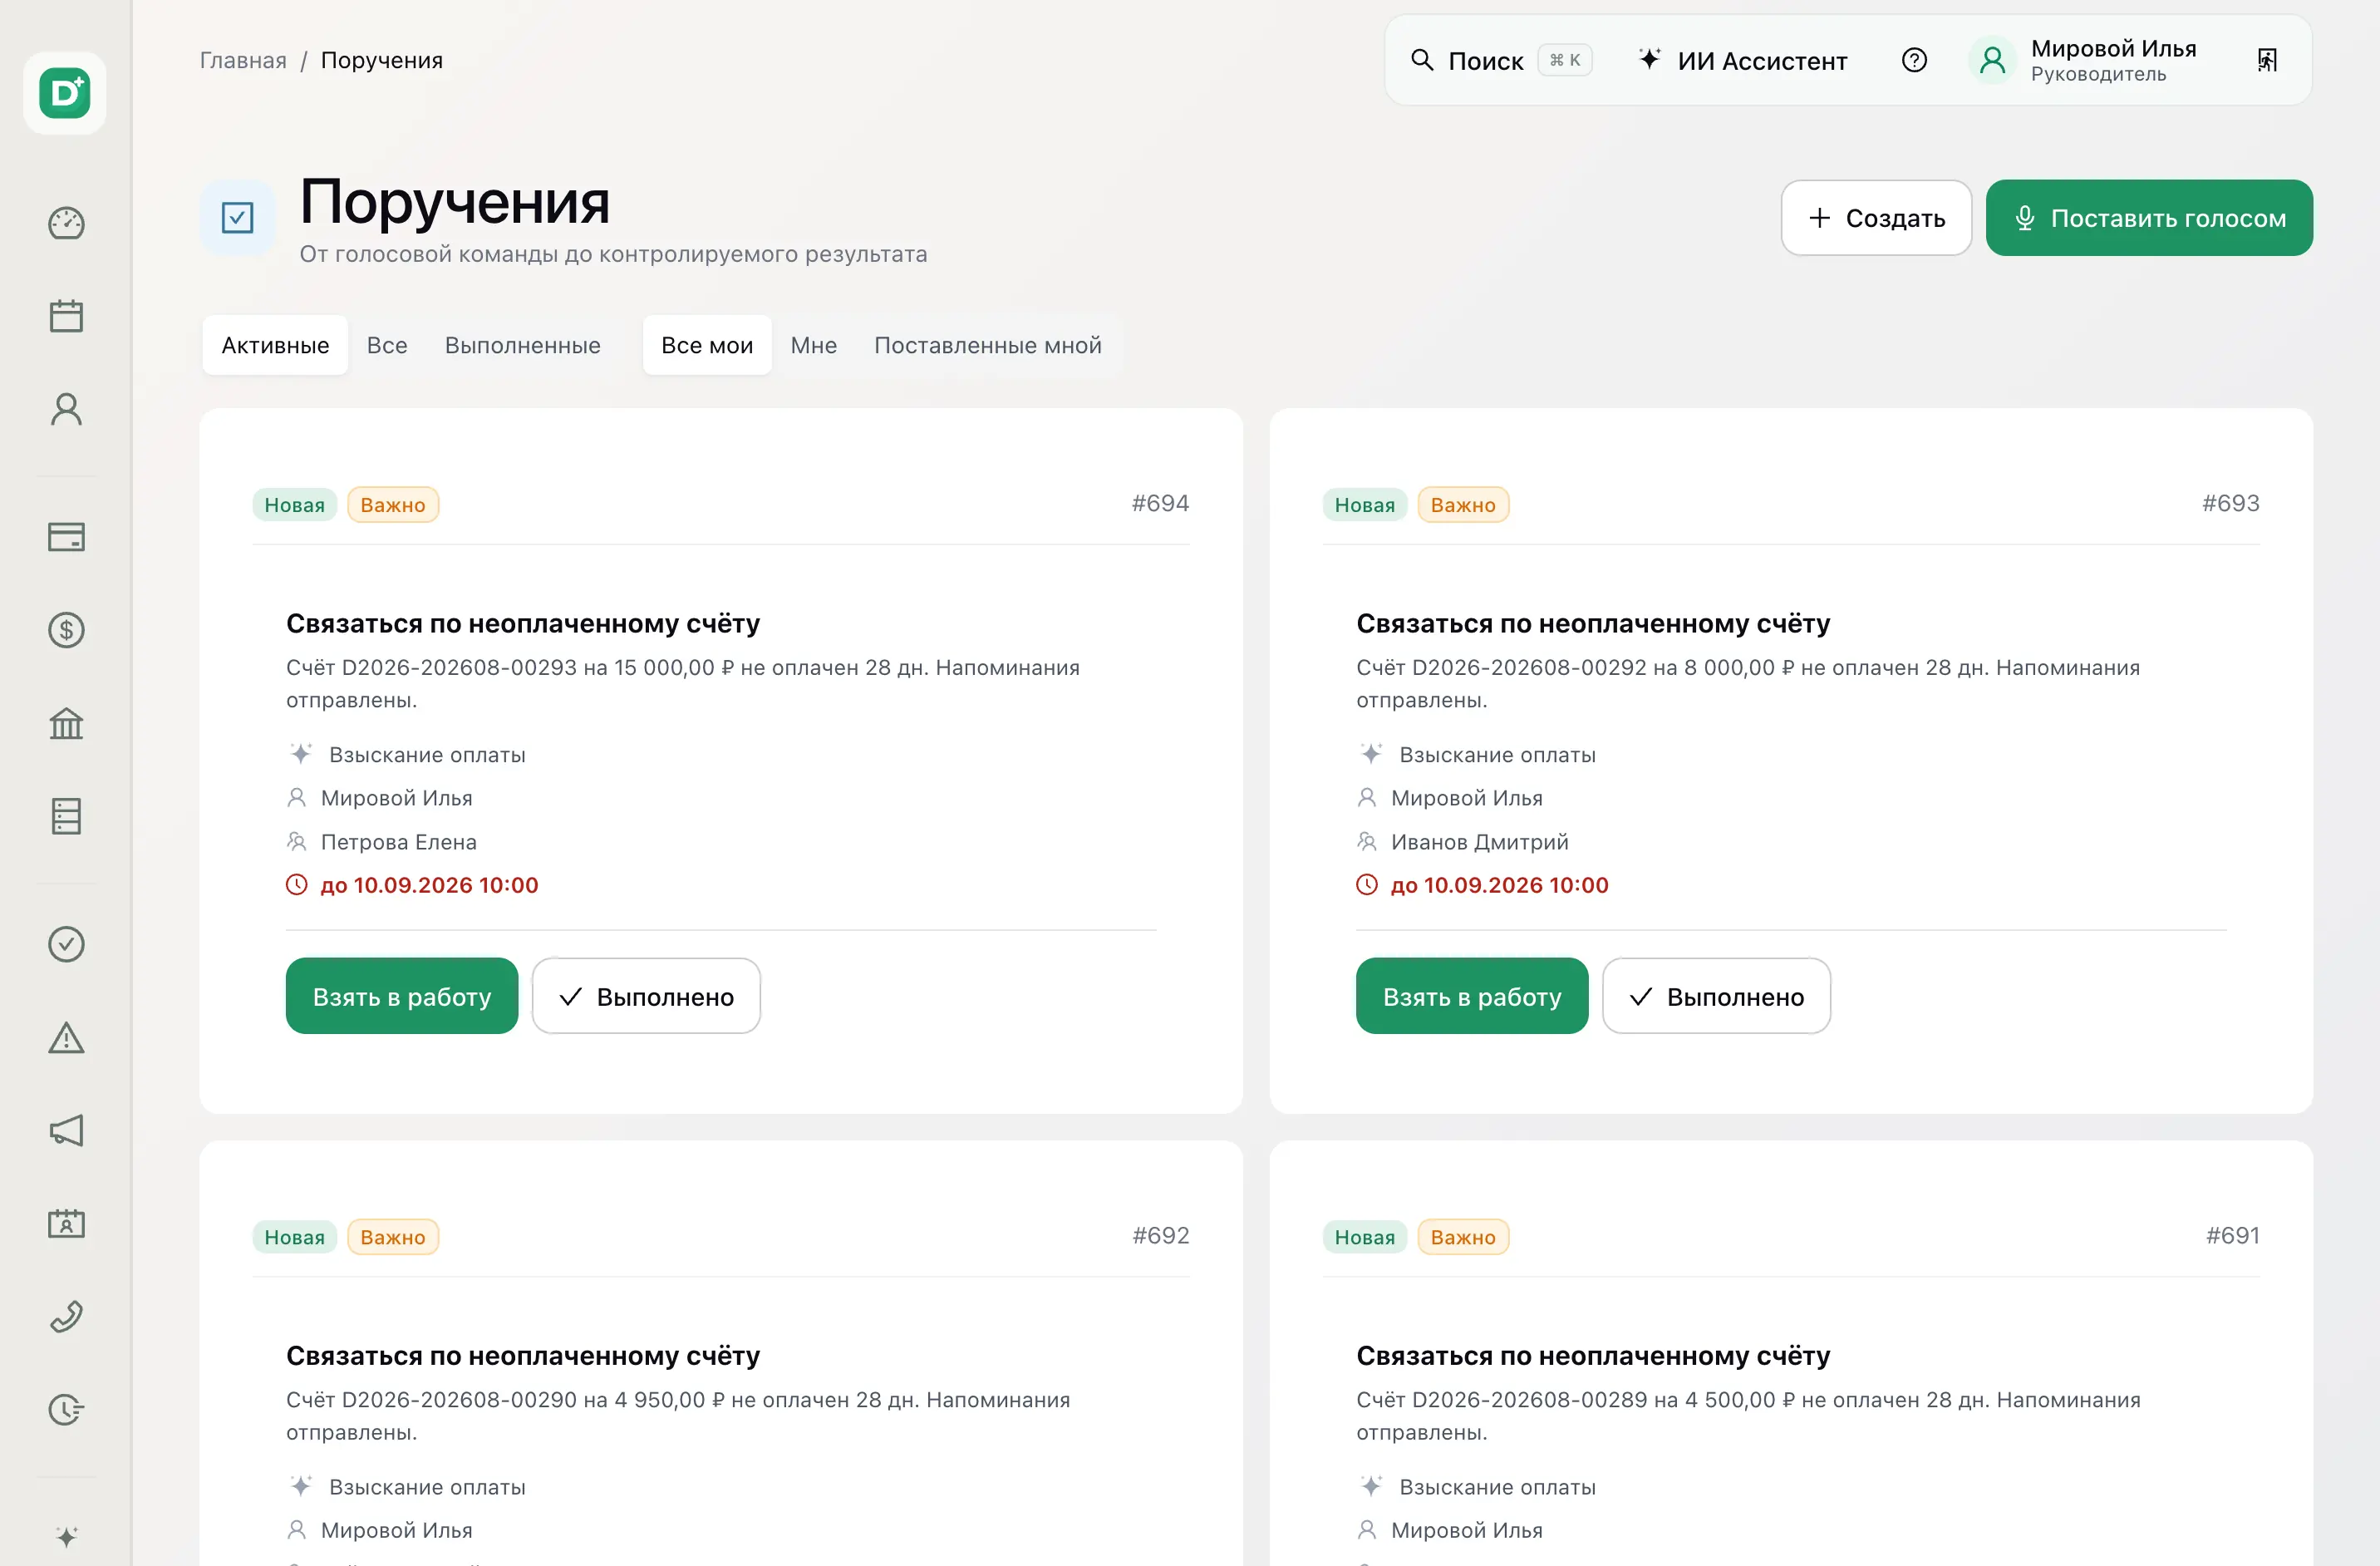Click the clock deadline icon in task #693
The width and height of the screenshot is (2380, 1566).
(1367, 885)
